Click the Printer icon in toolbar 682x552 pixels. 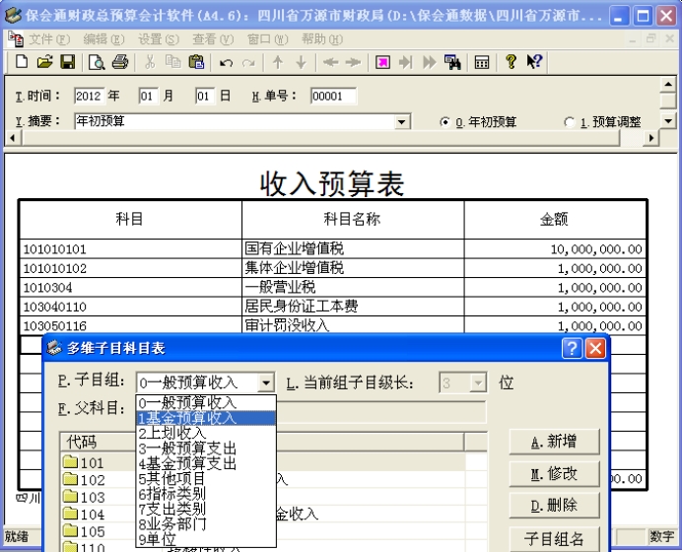pyautogui.click(x=120, y=62)
